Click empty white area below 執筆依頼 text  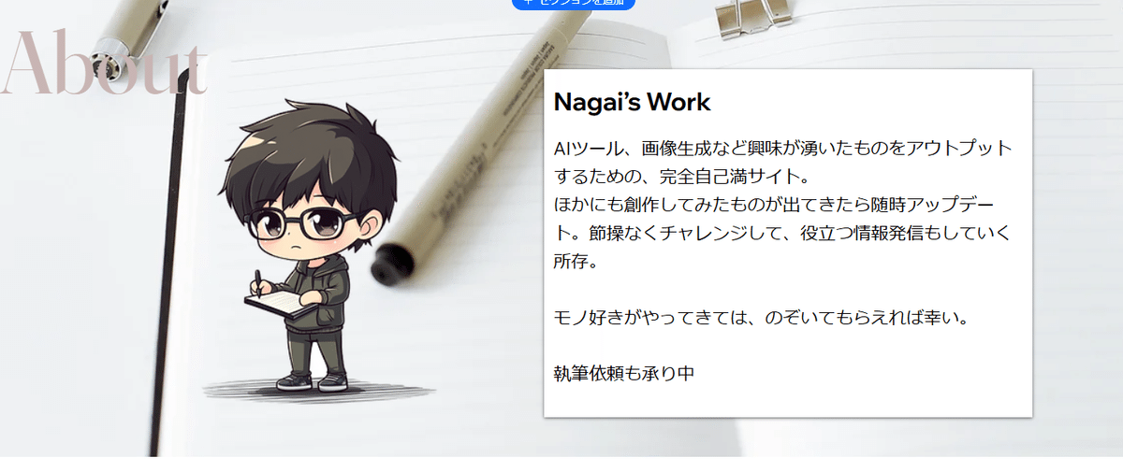click(788, 402)
